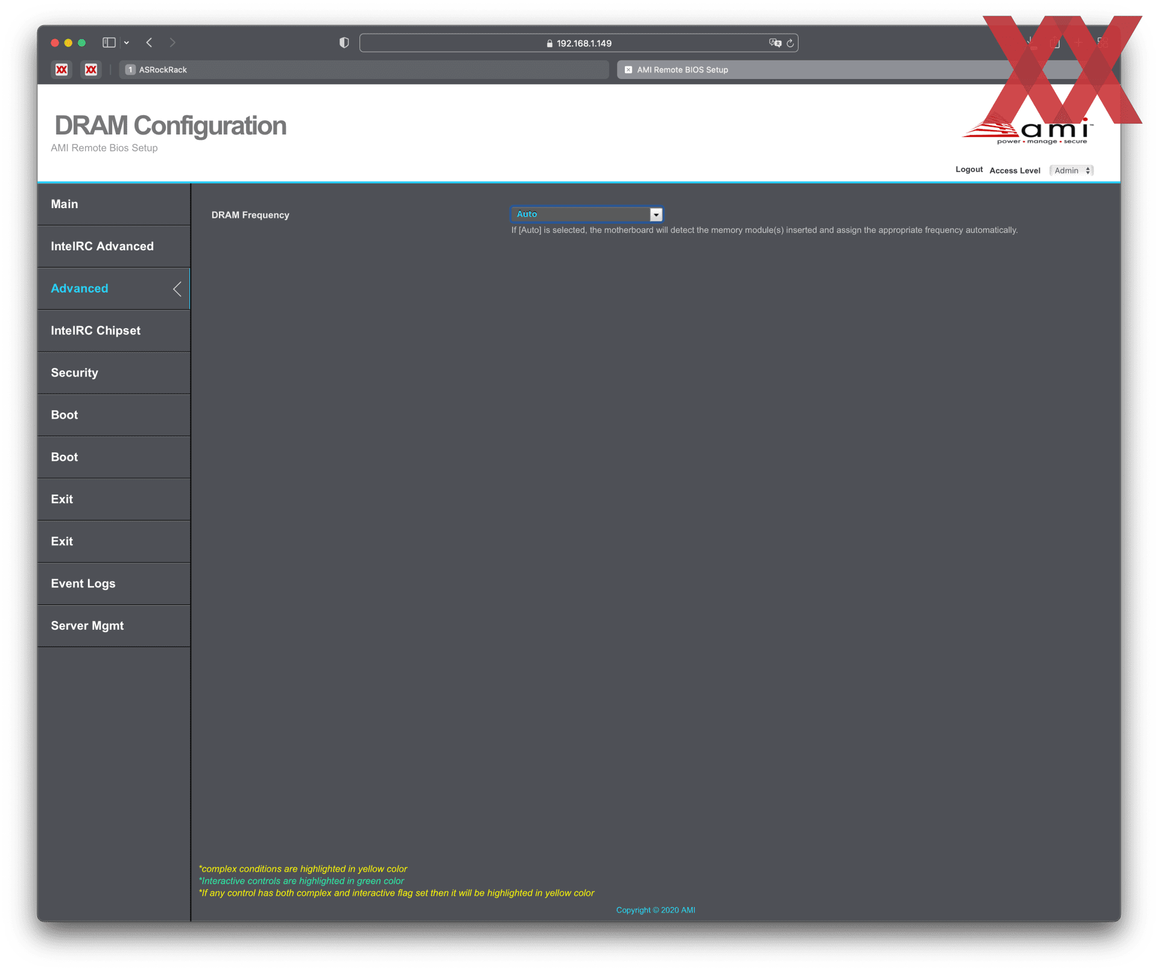This screenshot has height=971, width=1158.
Task: Click the AMI Remote Bios Setup subtitle
Action: click(x=104, y=148)
